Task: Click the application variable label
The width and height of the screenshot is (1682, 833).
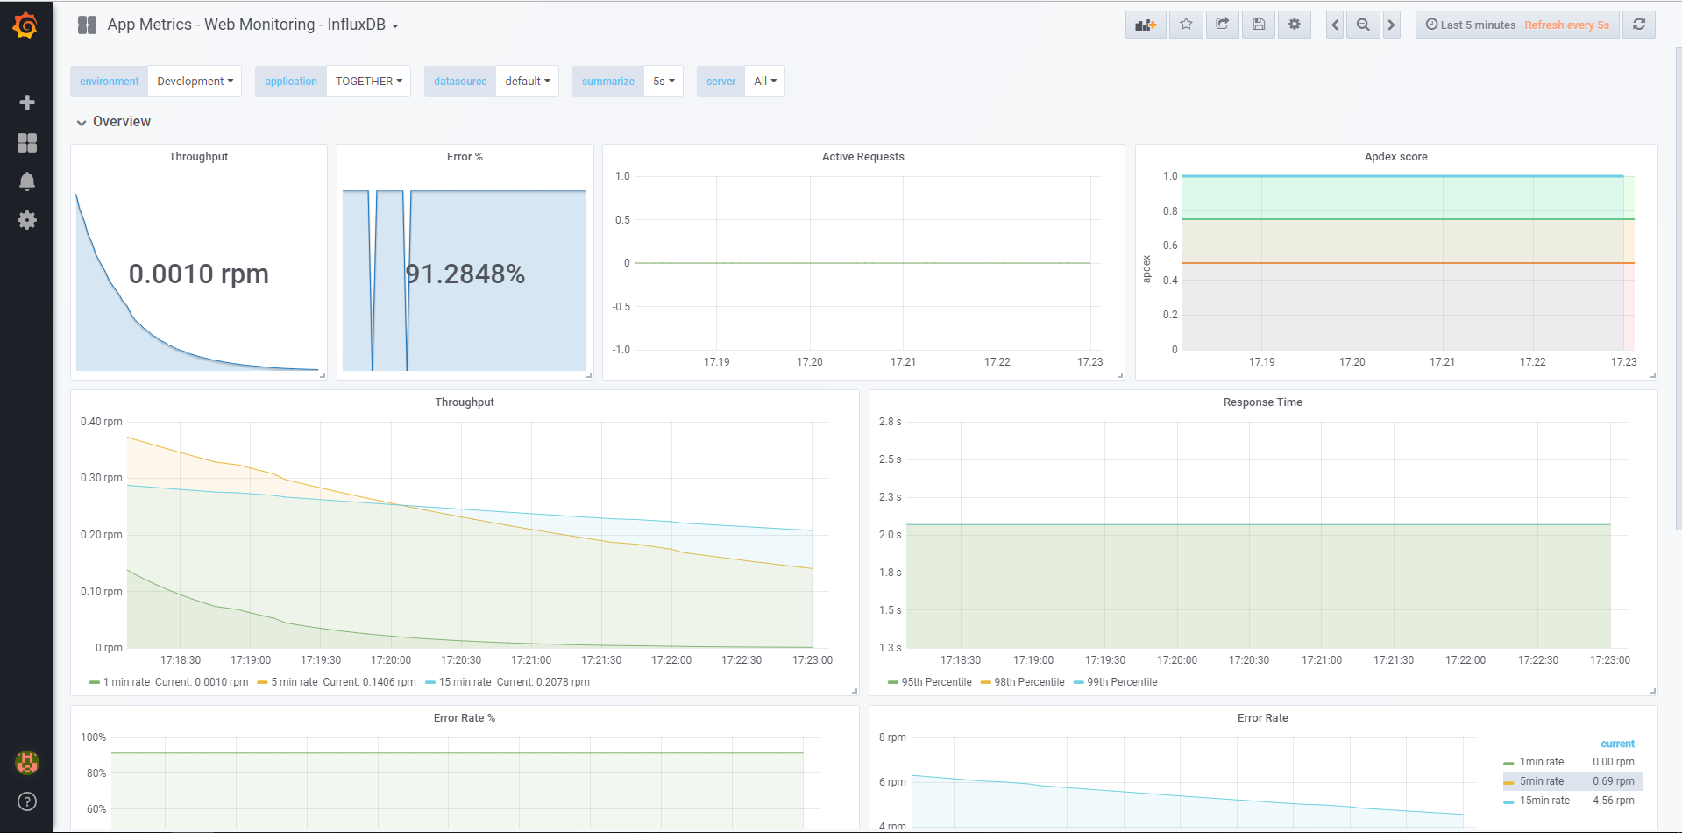Action: click(x=291, y=82)
